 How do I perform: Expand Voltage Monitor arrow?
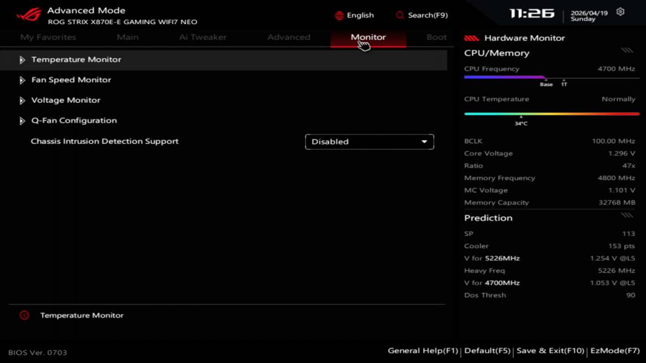[22, 100]
